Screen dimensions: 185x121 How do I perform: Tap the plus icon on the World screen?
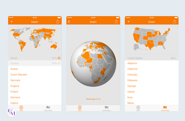12,22
